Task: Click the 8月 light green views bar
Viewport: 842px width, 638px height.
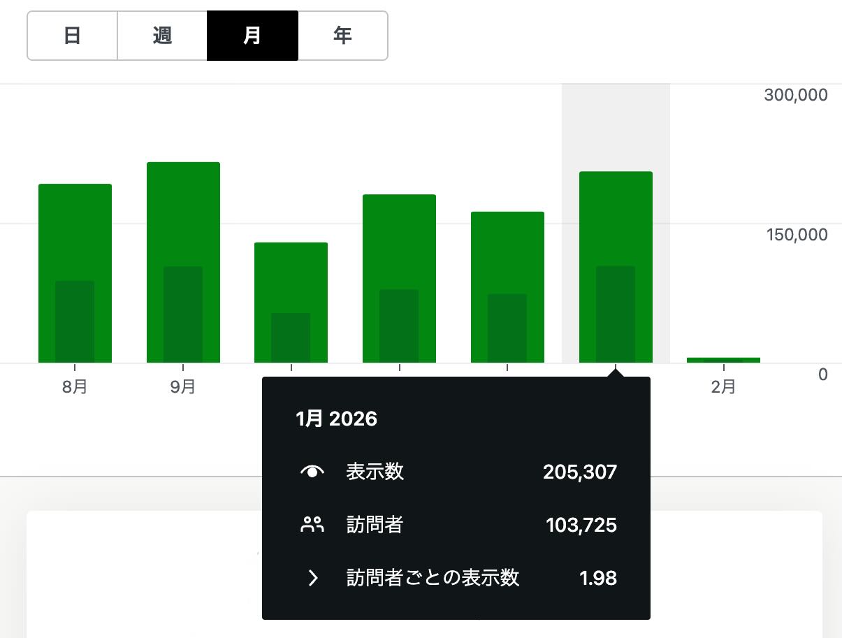Action: (x=75, y=231)
